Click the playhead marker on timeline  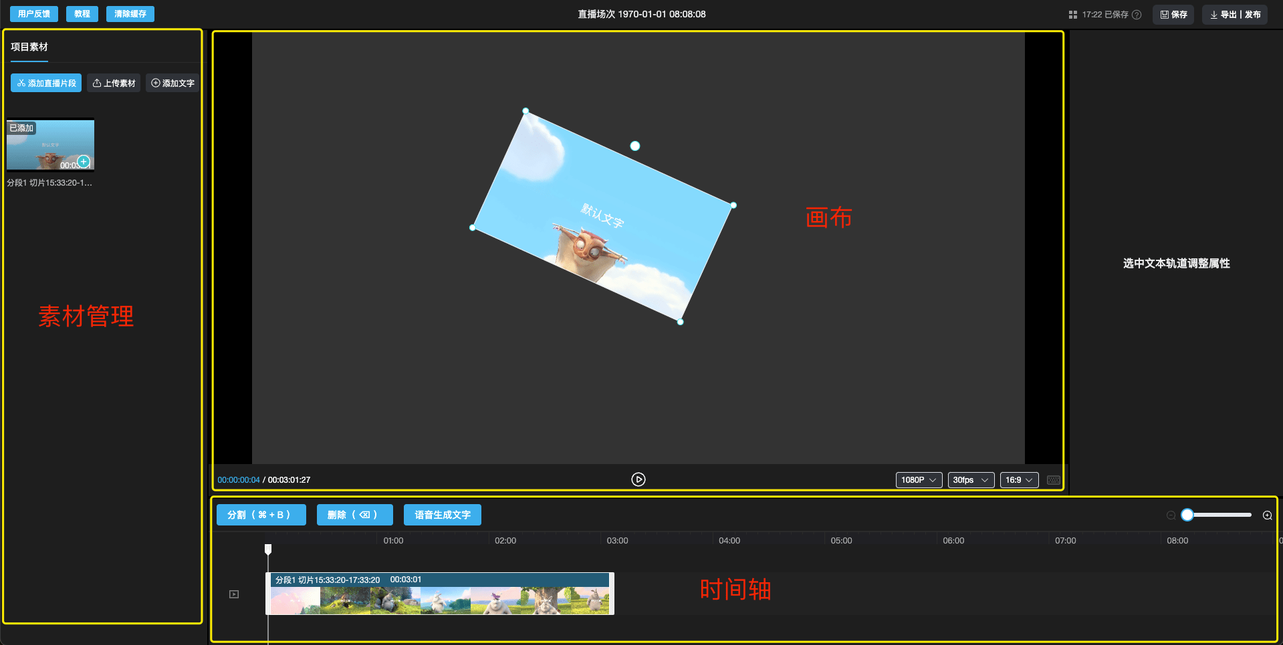[x=268, y=549]
